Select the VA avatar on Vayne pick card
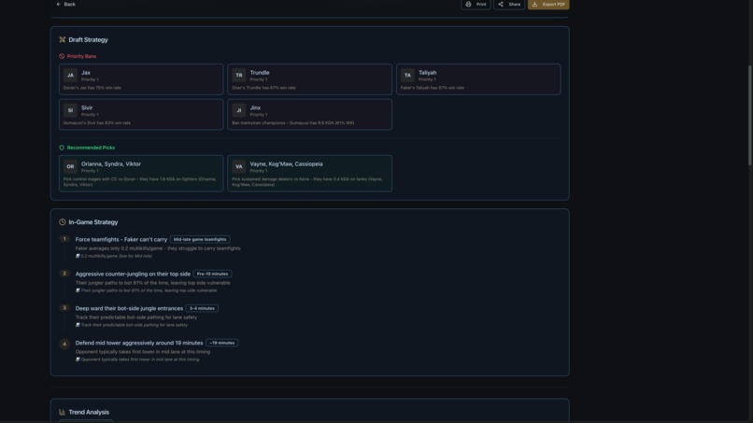Viewport: 753px width, 423px height. coord(238,166)
